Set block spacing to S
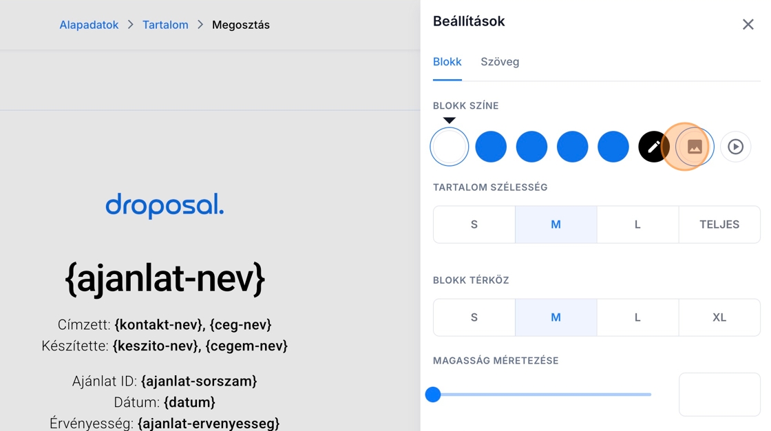771x431 pixels. 474,317
